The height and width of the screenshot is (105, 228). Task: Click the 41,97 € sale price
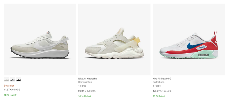[8, 90]
